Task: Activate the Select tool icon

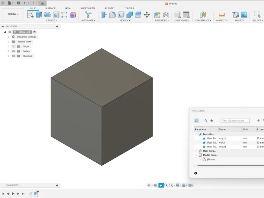Action: tap(257, 15)
